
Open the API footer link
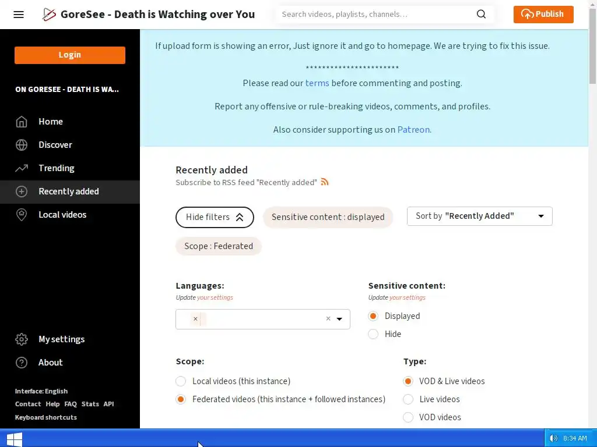tap(108, 404)
